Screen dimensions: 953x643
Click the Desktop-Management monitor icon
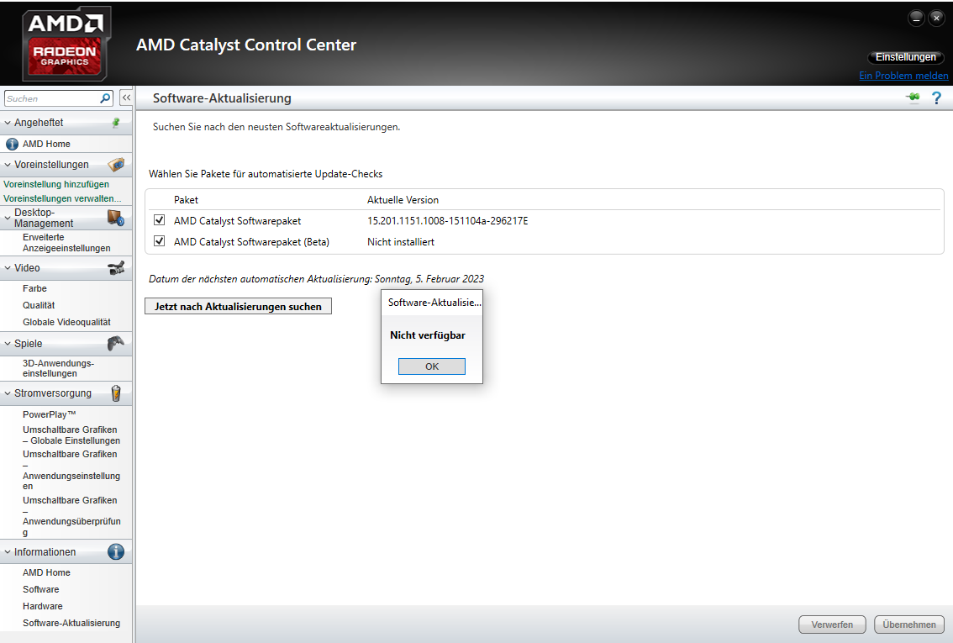click(115, 218)
